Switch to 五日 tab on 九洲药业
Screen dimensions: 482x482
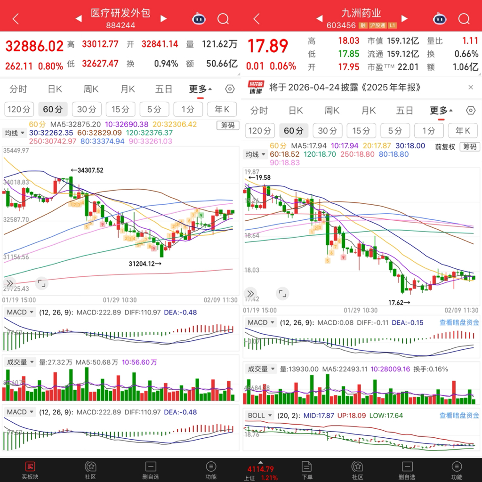(404, 110)
